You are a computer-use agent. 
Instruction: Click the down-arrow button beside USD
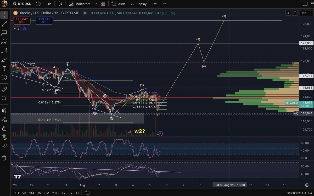(x=288, y=13)
